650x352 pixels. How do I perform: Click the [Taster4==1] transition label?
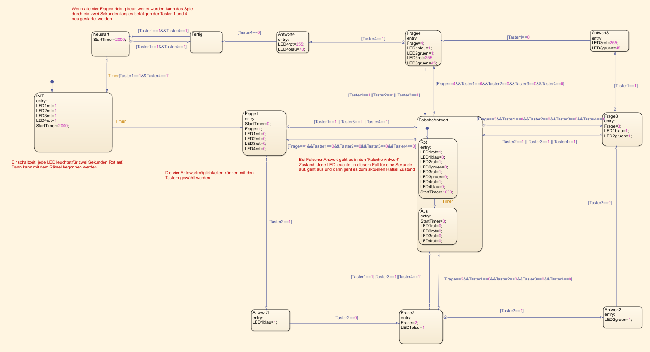click(x=373, y=39)
